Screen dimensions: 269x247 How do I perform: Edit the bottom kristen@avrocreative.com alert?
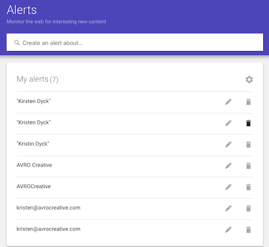[x=229, y=230]
